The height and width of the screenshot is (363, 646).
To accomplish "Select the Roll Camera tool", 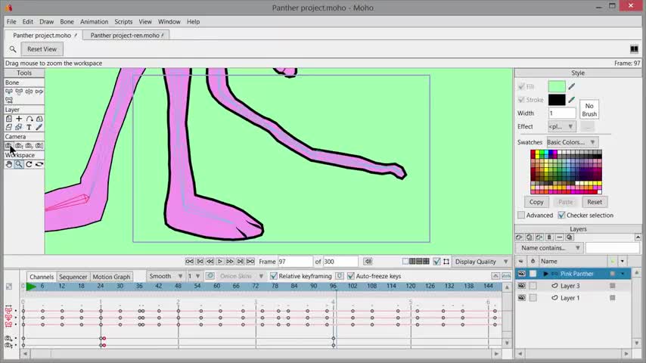I will pos(29,145).
